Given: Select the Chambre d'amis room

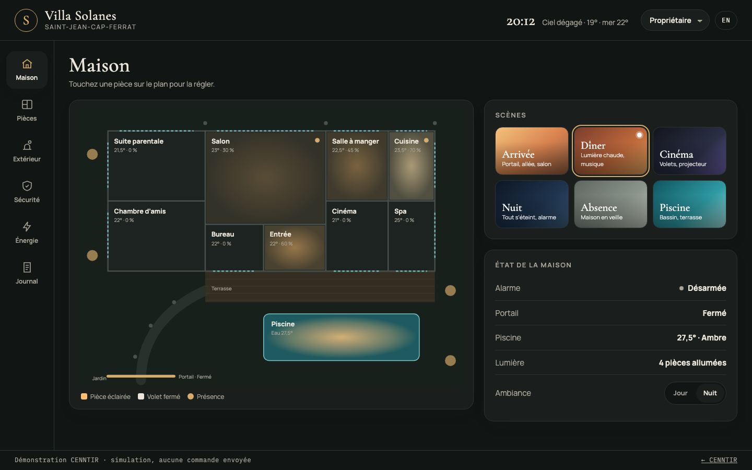Looking at the screenshot, I should coord(156,236).
